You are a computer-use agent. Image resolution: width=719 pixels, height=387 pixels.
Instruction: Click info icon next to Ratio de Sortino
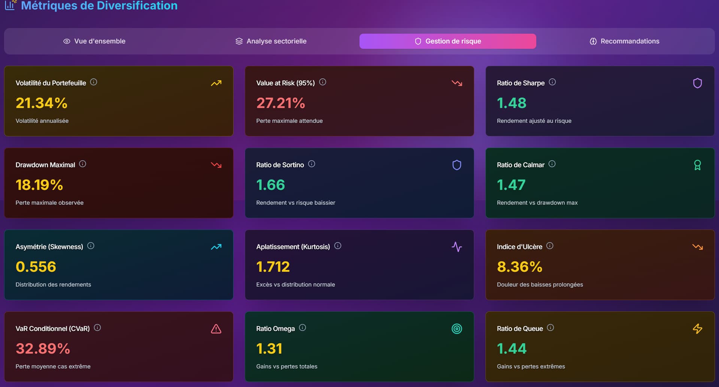point(312,164)
